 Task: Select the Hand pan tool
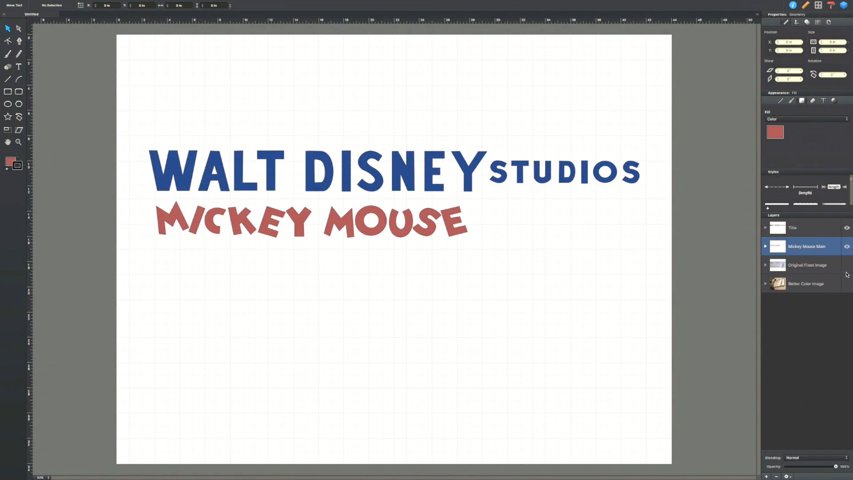tap(8, 142)
